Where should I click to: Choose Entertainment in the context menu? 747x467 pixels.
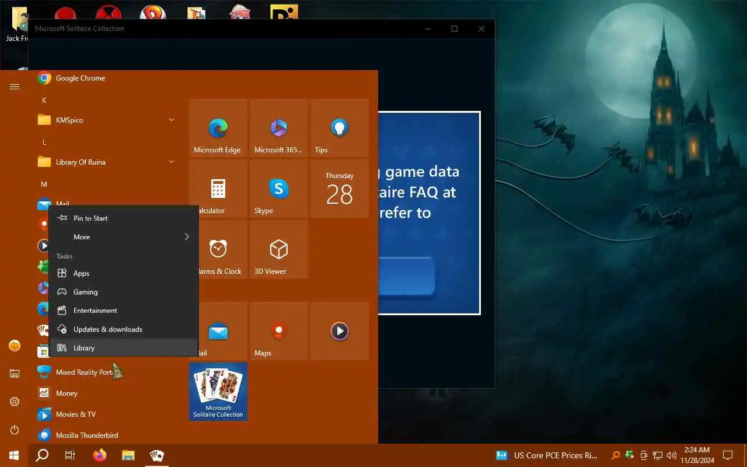124,311
